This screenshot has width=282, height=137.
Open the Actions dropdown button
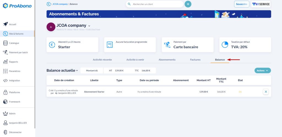click(x=262, y=70)
